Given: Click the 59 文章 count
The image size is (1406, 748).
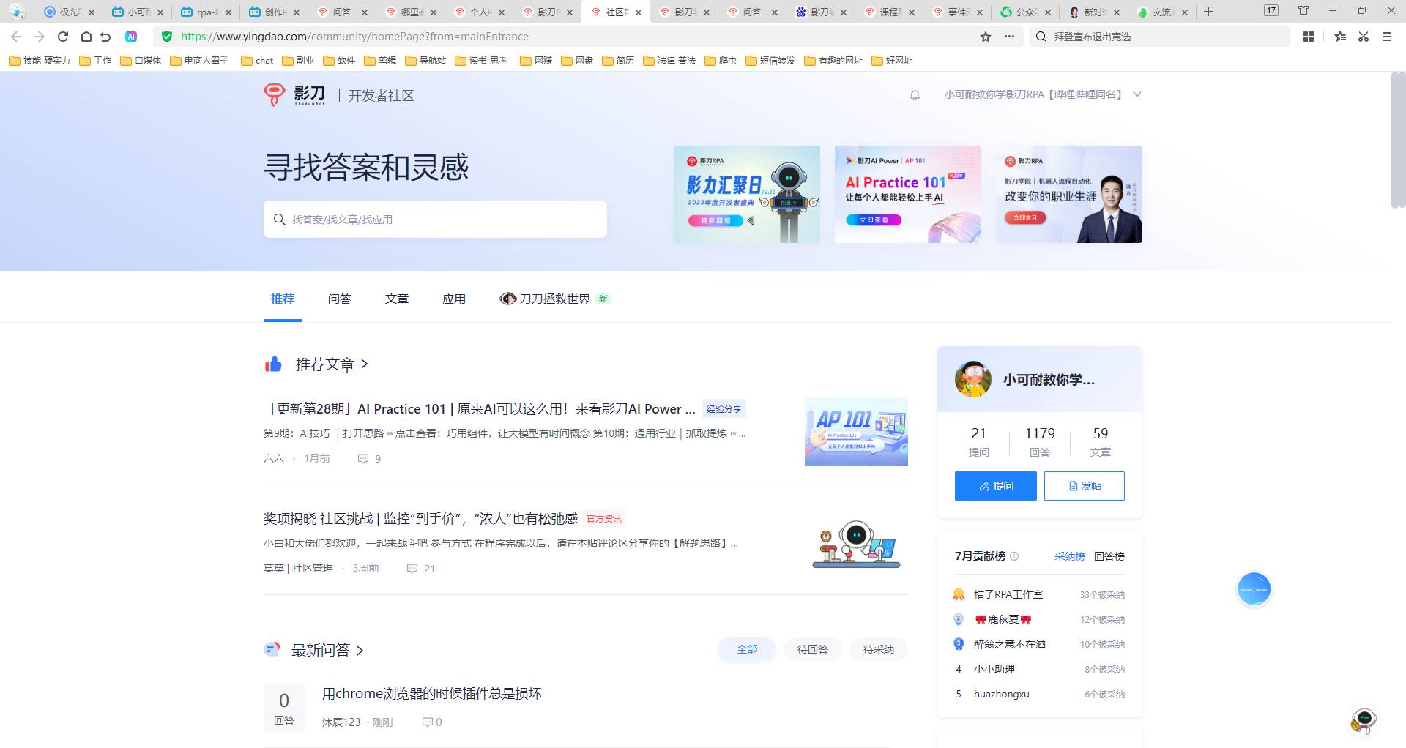Looking at the screenshot, I should click(x=1101, y=442).
